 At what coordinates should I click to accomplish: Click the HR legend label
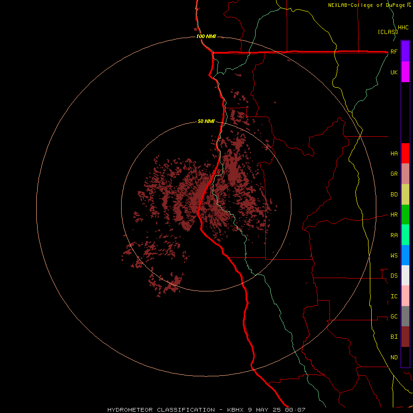394,215
